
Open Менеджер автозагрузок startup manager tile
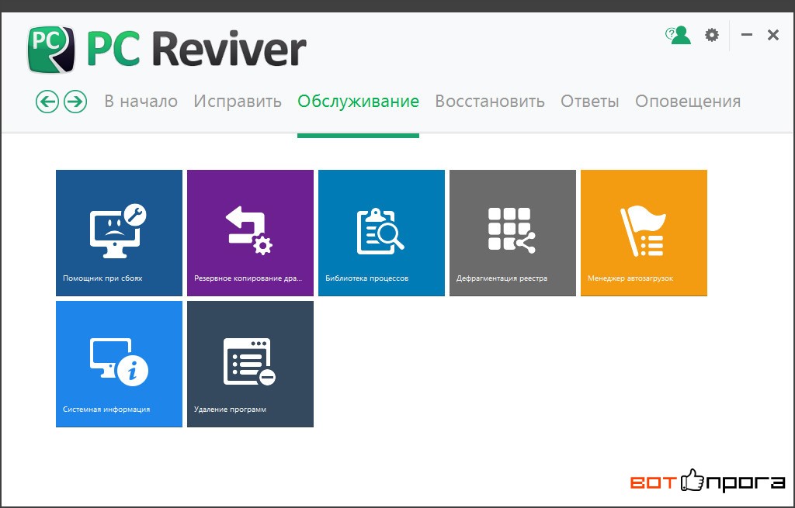[x=644, y=233]
